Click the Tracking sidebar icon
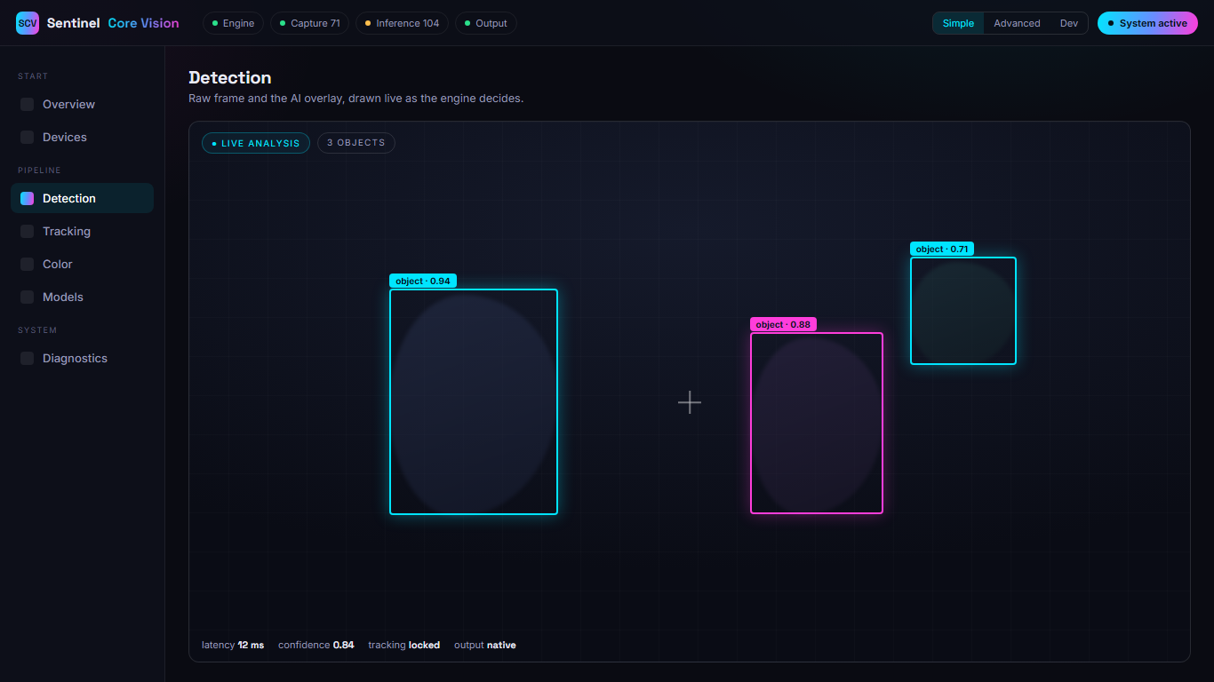This screenshot has height=682, width=1214. click(x=28, y=232)
